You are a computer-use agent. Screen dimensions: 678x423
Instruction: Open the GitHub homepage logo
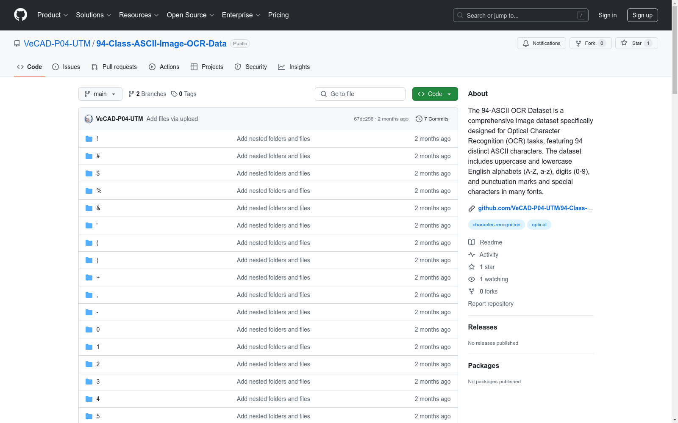(20, 15)
